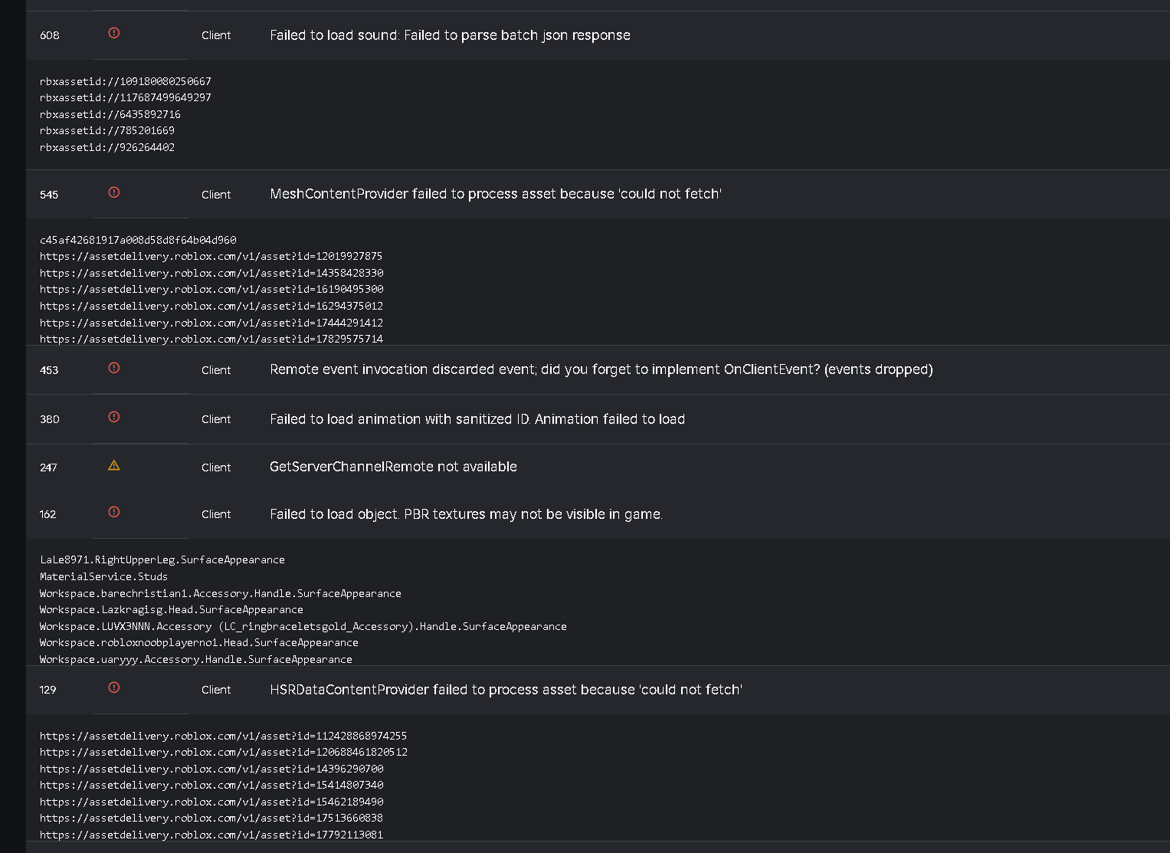
Task: Click the asset URL ending in id=14396290700
Action: pos(211,769)
